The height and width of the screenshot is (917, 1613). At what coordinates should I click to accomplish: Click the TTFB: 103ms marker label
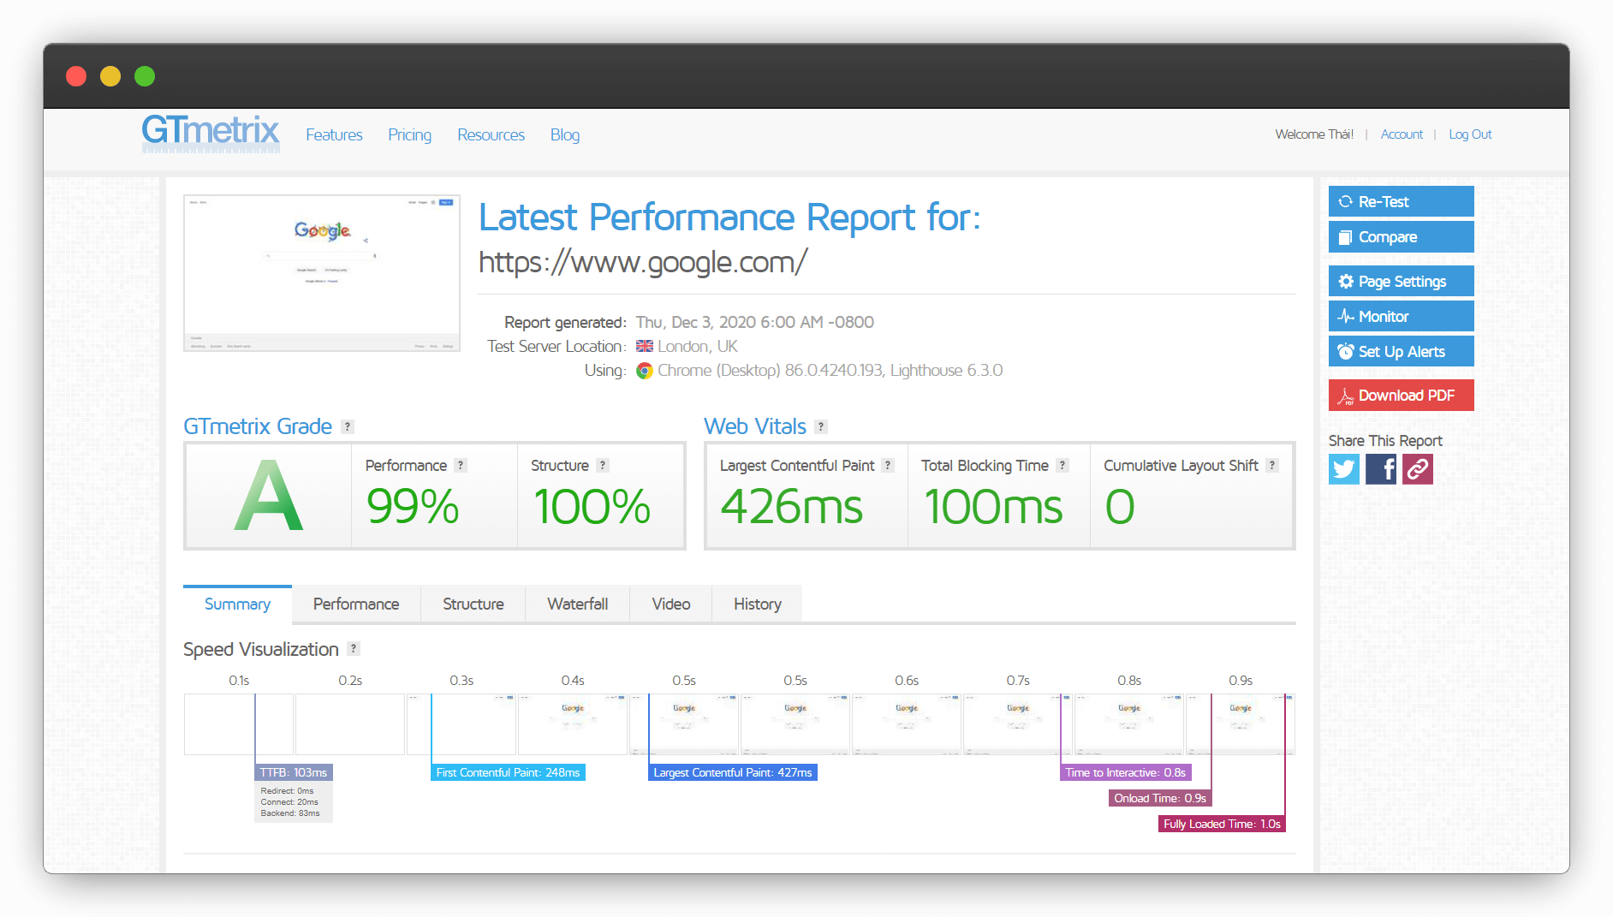click(x=294, y=772)
